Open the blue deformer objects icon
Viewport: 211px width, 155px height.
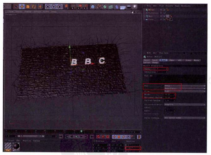117,7
